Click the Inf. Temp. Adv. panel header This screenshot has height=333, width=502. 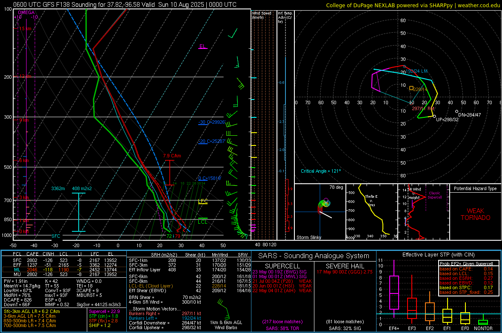285,17
